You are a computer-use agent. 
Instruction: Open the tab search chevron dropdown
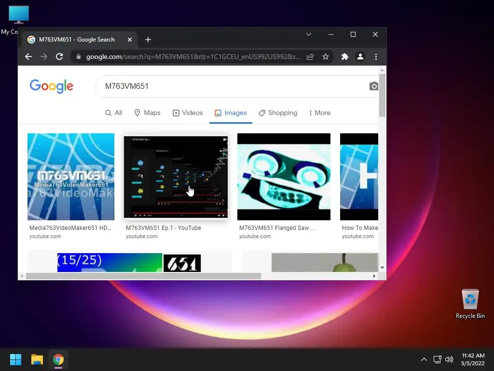coord(309,34)
